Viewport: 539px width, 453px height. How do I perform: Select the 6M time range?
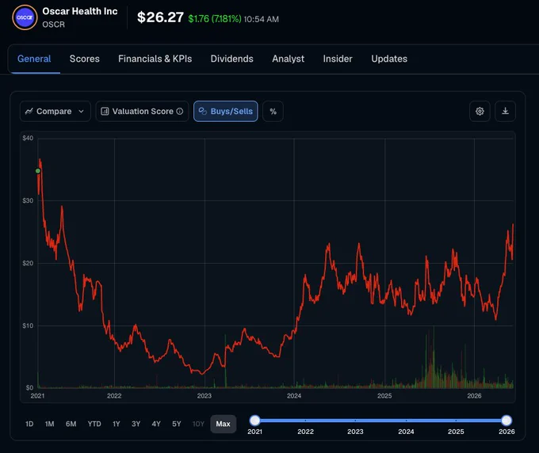[71, 424]
